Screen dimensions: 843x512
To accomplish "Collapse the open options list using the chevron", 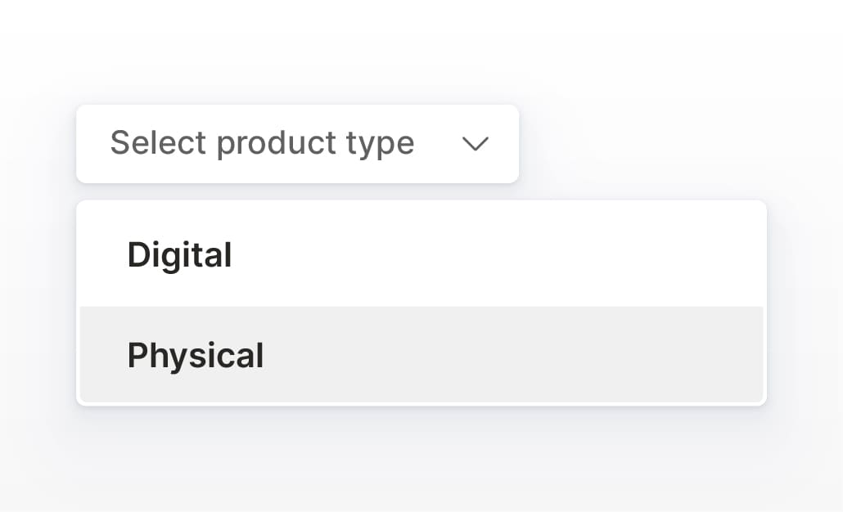I will pyautogui.click(x=476, y=144).
